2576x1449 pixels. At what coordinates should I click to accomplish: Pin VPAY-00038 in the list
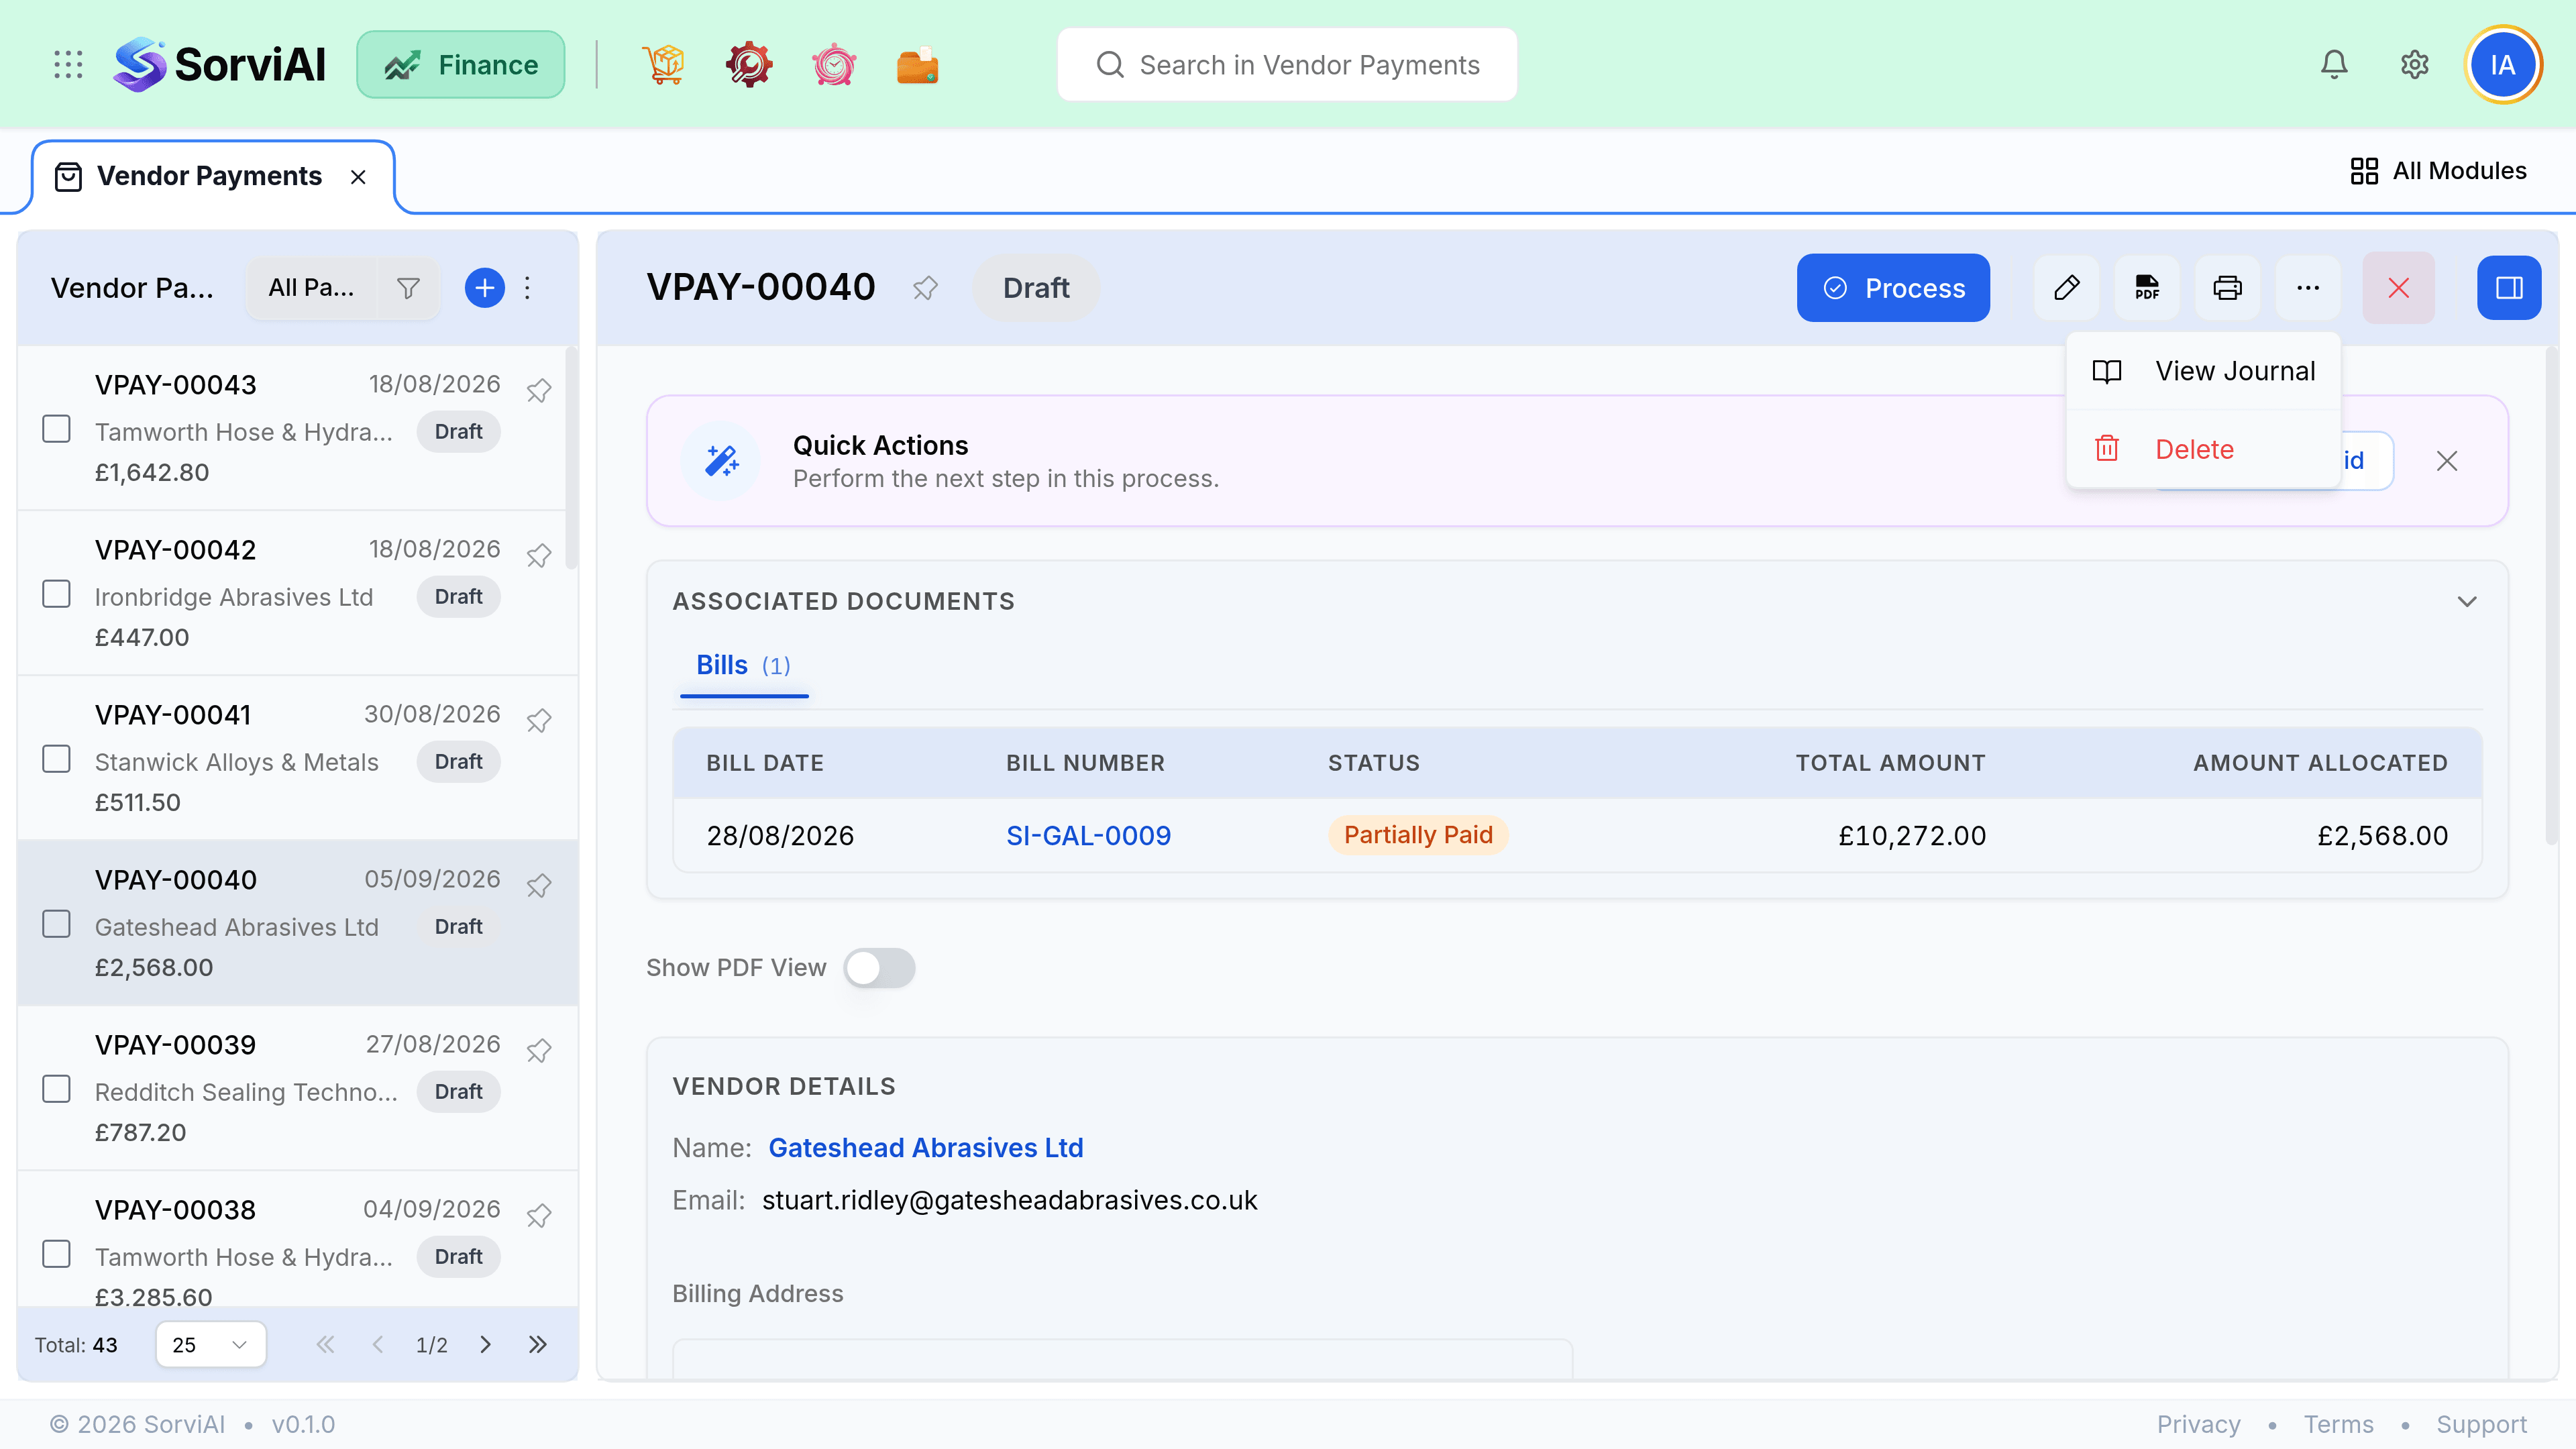click(x=539, y=1215)
